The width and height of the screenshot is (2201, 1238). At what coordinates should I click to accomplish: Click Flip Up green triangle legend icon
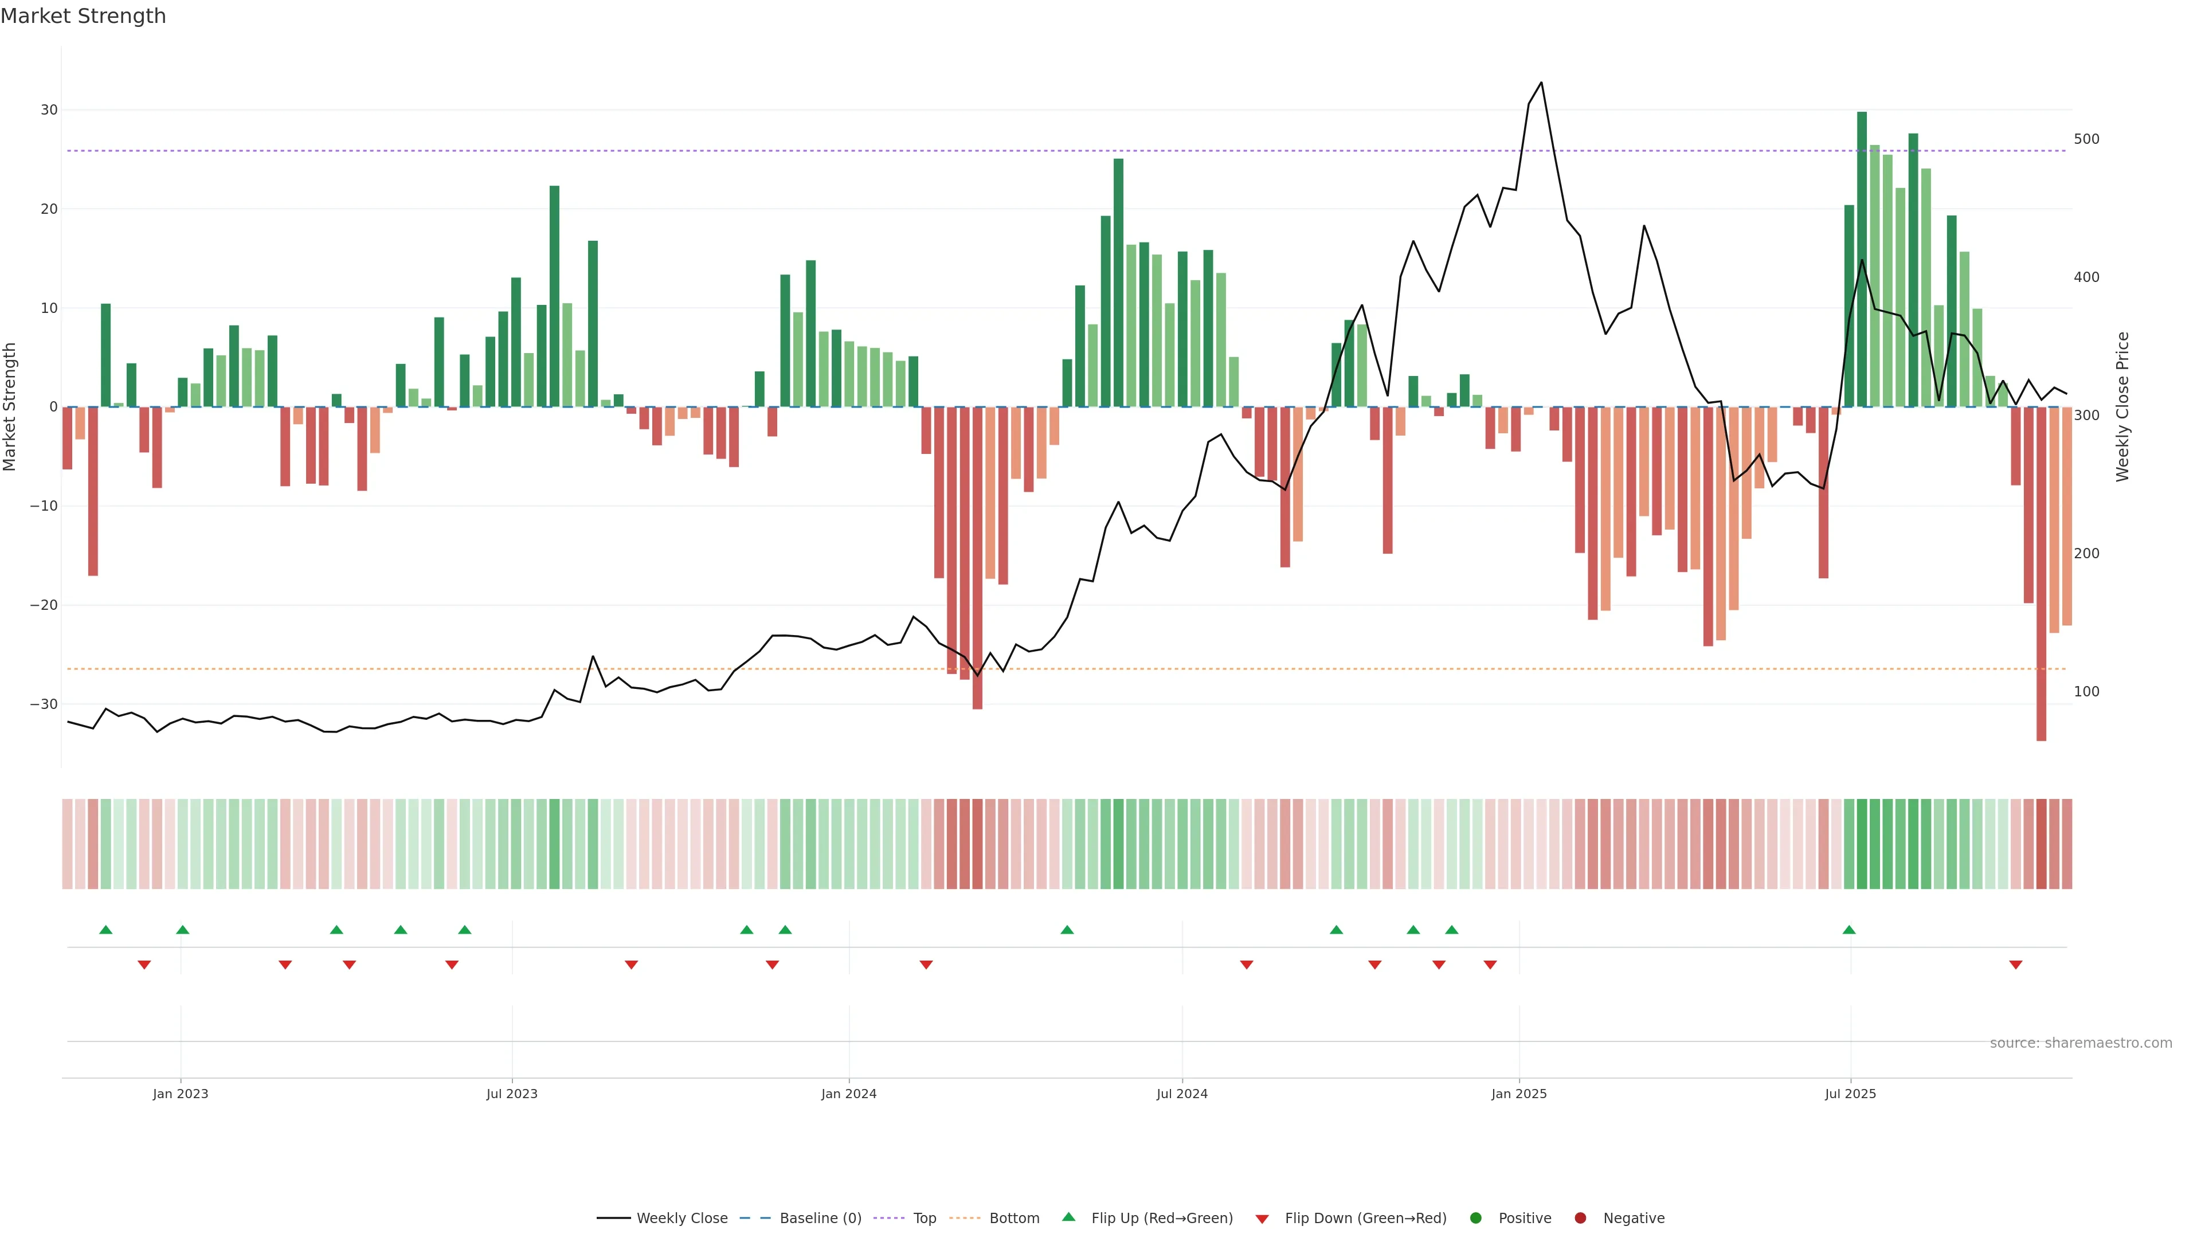(1068, 1217)
